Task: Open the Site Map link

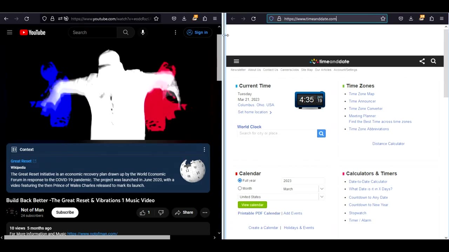Action: point(307,70)
